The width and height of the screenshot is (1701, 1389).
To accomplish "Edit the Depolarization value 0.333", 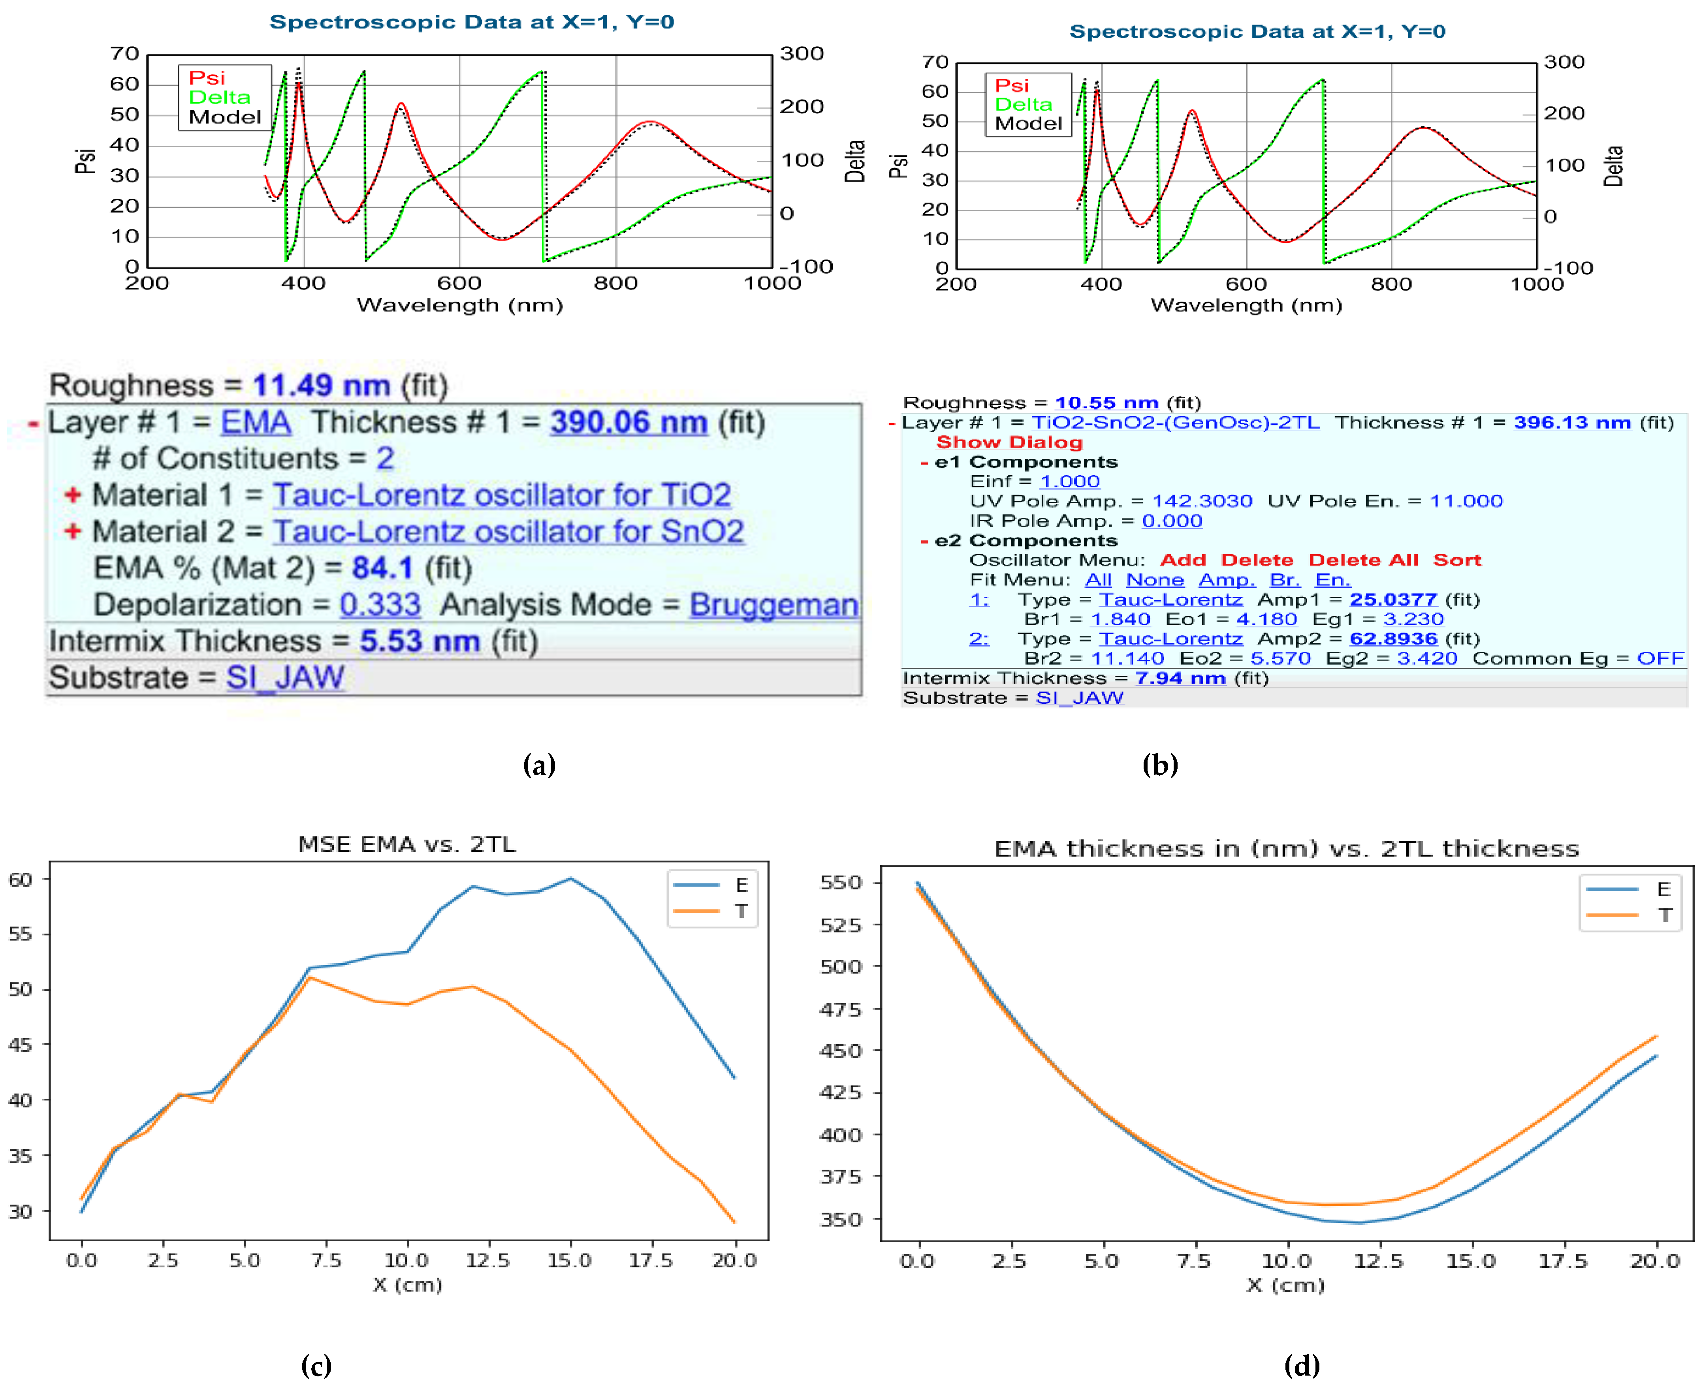I will point(380,605).
